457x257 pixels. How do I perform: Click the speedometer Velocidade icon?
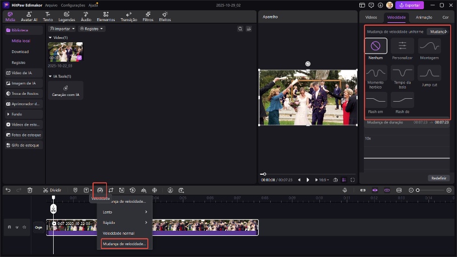tap(99, 190)
